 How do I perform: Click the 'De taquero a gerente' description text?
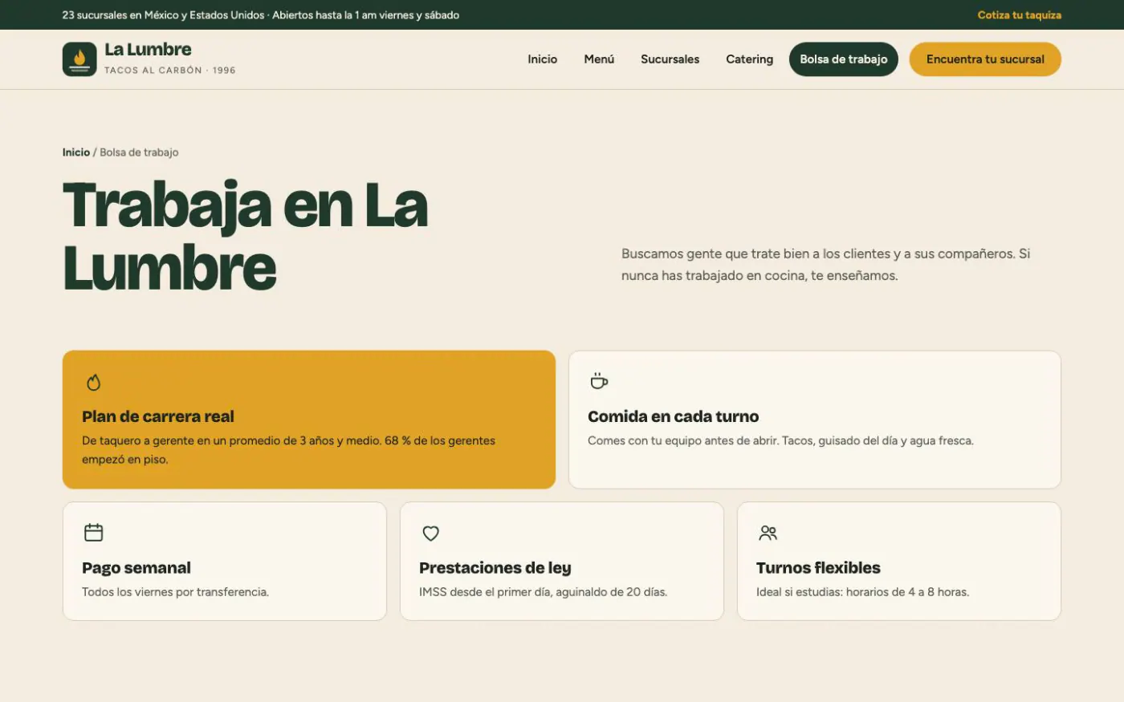tap(288, 450)
